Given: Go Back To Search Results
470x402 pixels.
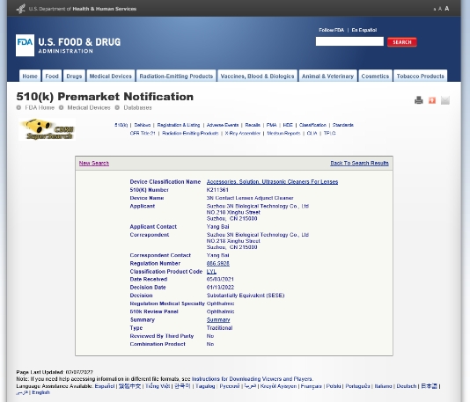Looking at the screenshot, I should coord(359,163).
